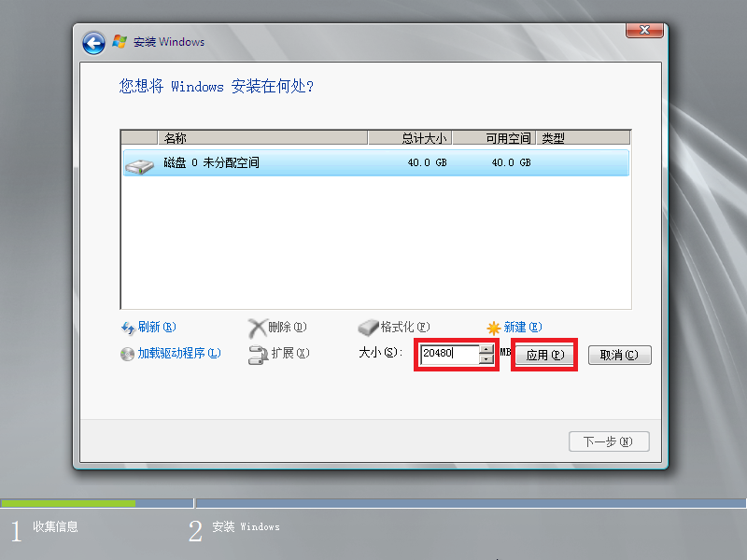Click the 40.0 GB total size value
The width and height of the screenshot is (747, 560).
(x=428, y=162)
